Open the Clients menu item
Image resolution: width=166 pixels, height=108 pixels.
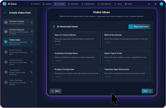click(x=35, y=4)
